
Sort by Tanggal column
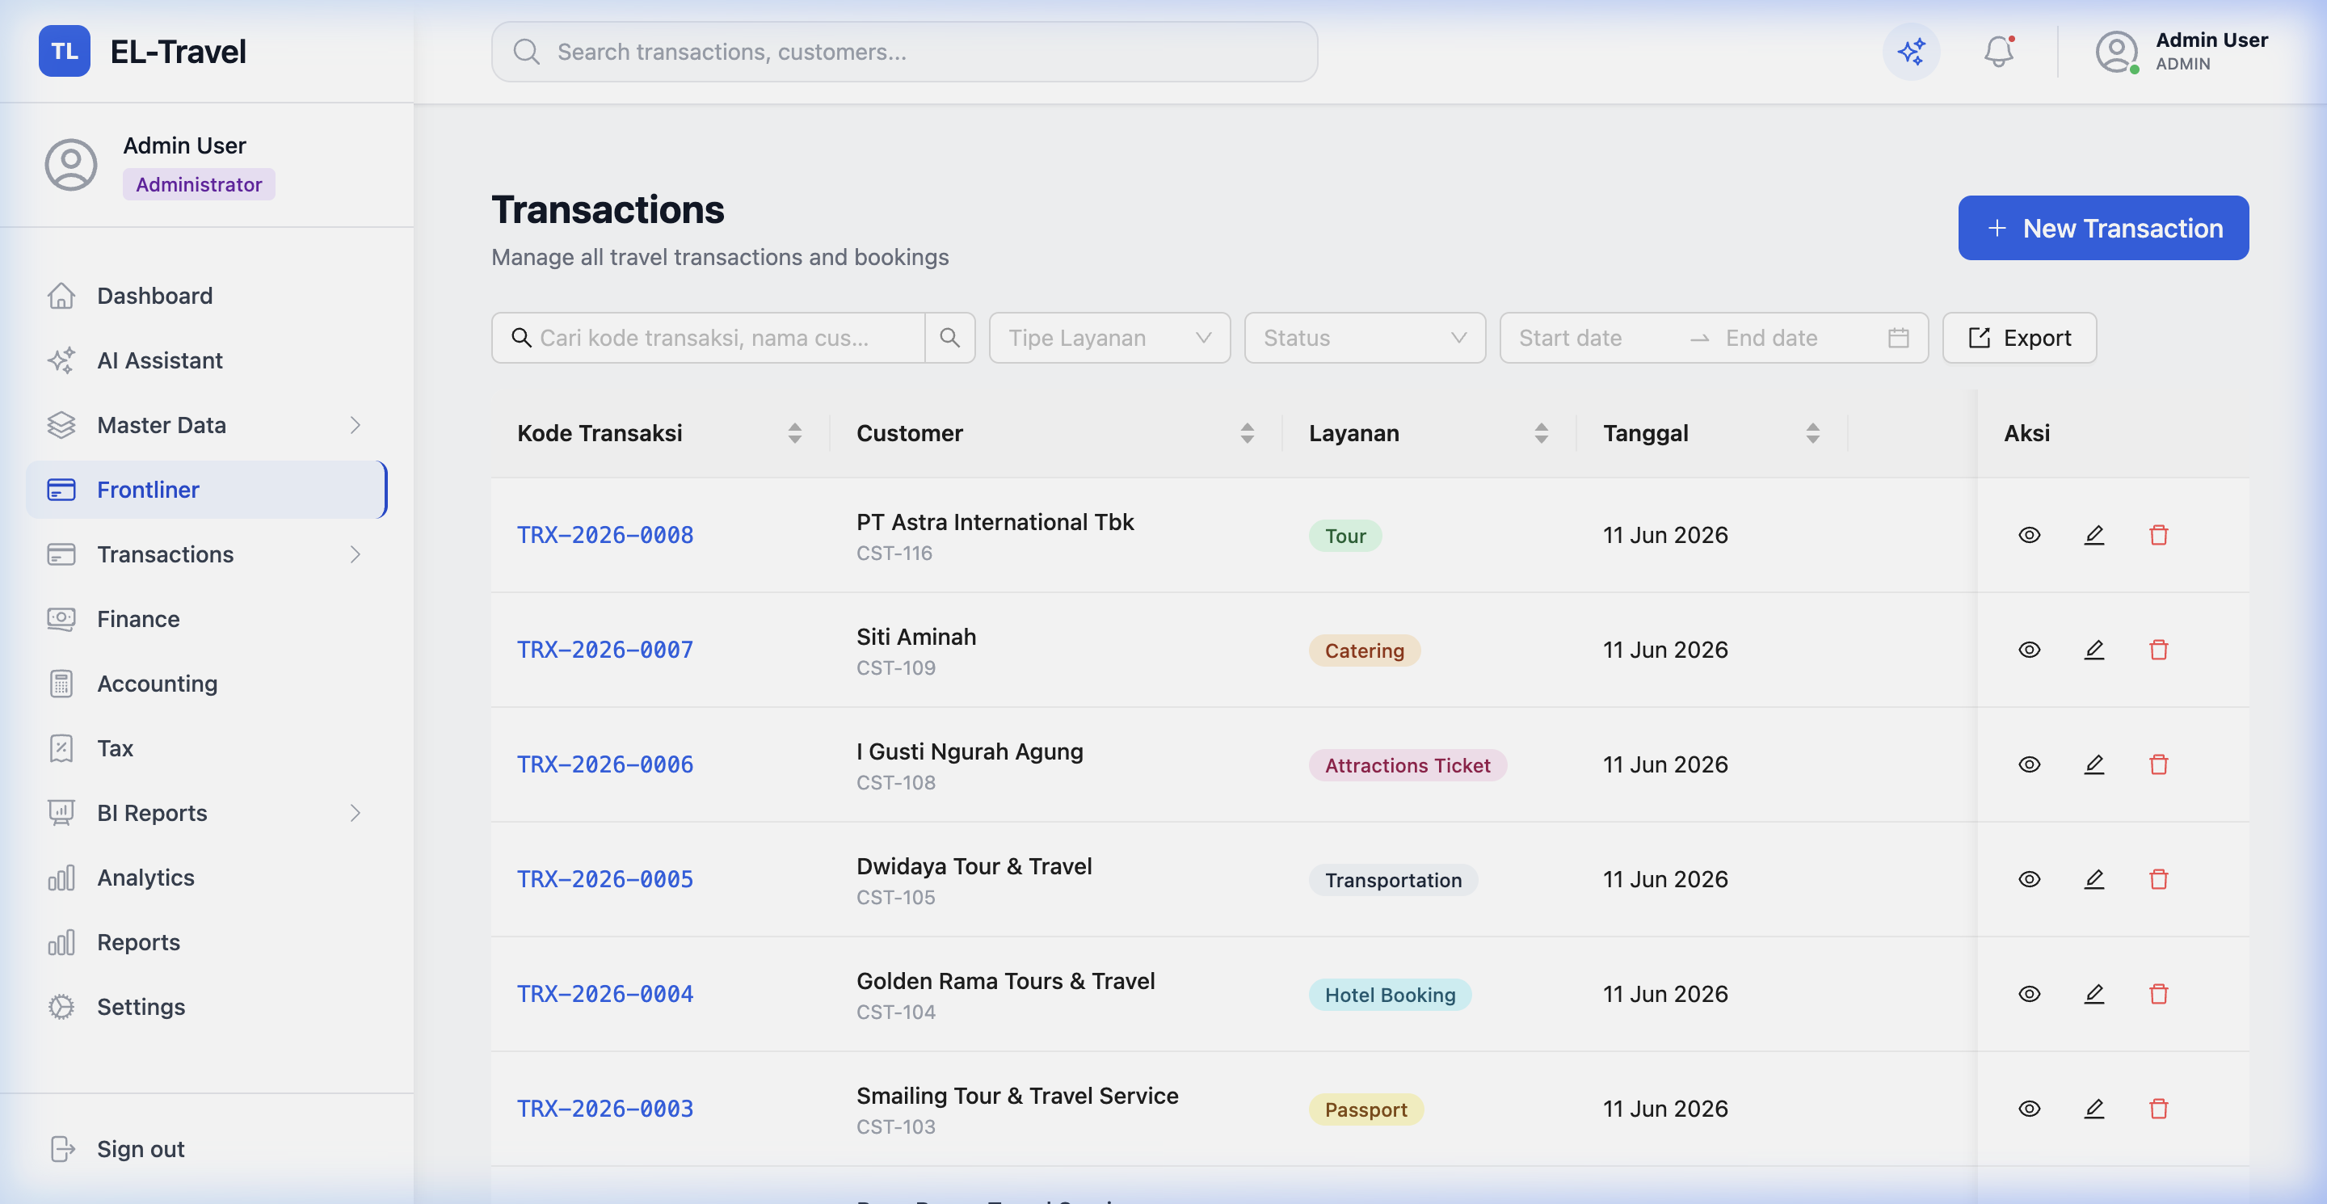click(x=1812, y=432)
